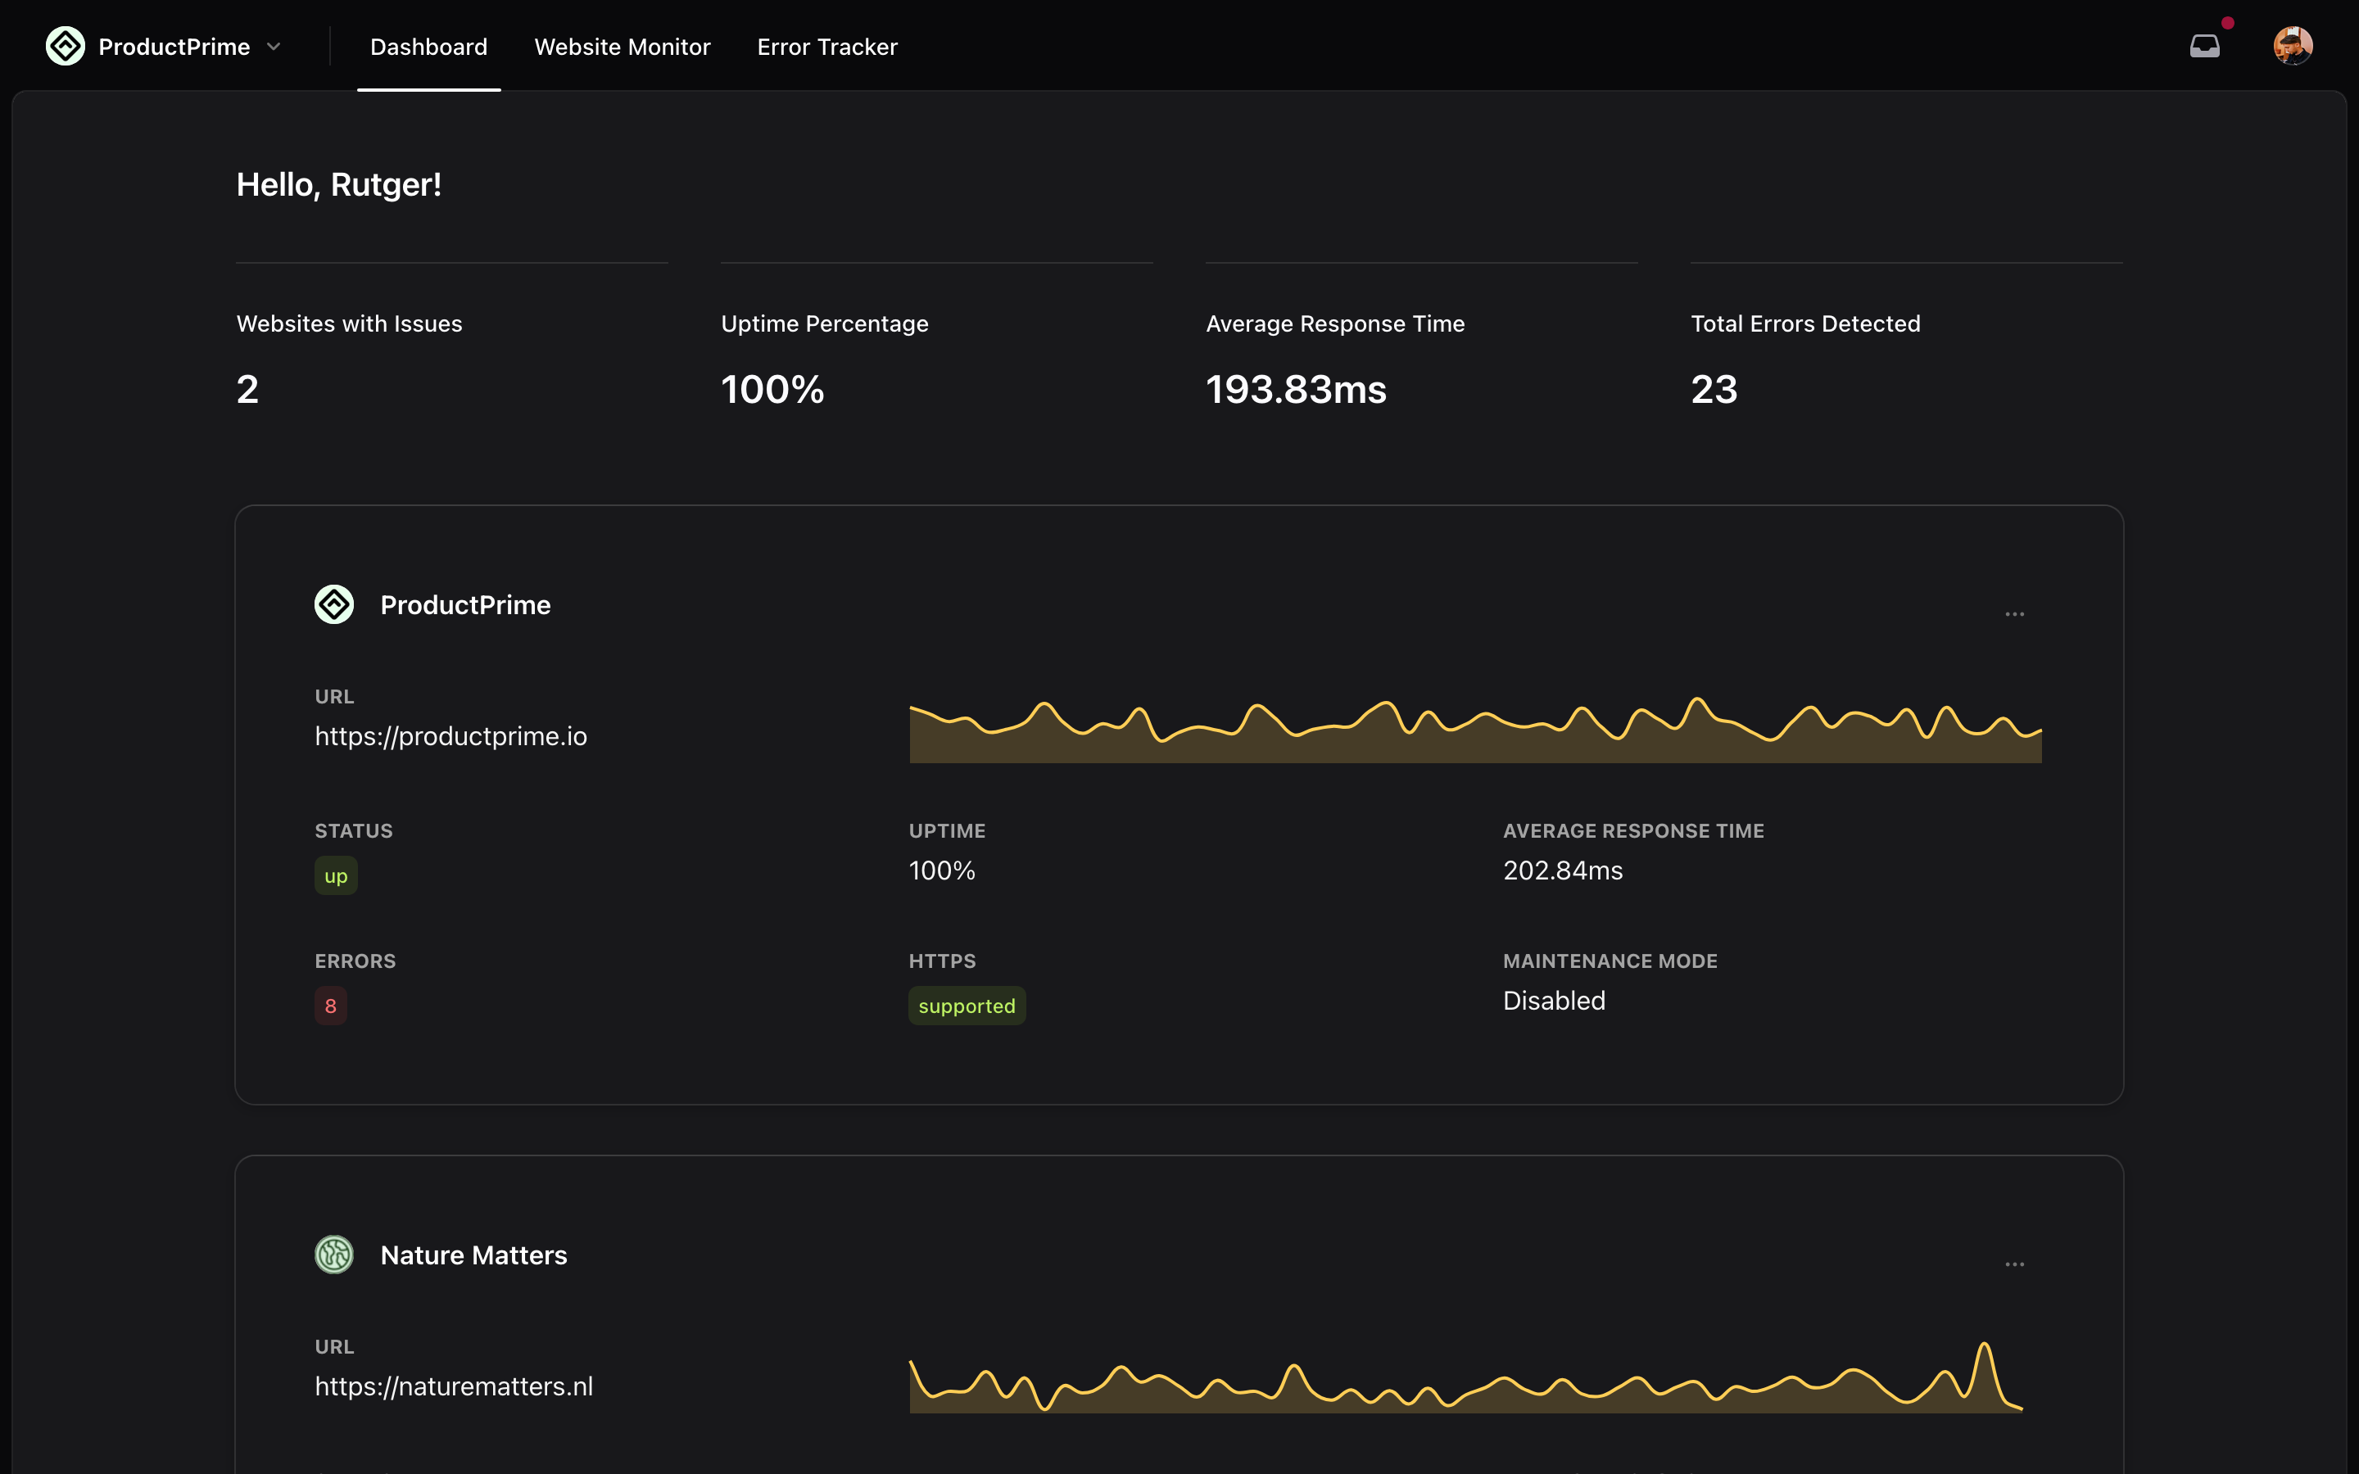Switch to the Dashboard tab
The image size is (2359, 1474).
(429, 47)
